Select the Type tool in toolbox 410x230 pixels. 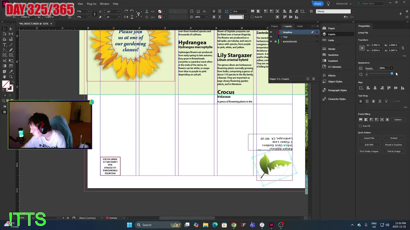[4, 45]
